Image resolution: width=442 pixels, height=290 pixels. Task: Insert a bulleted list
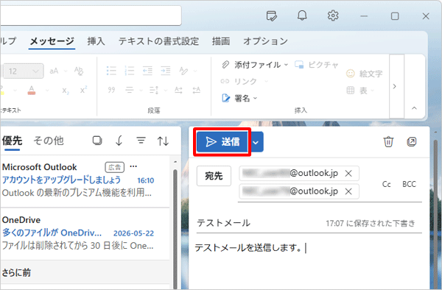tap(111, 71)
